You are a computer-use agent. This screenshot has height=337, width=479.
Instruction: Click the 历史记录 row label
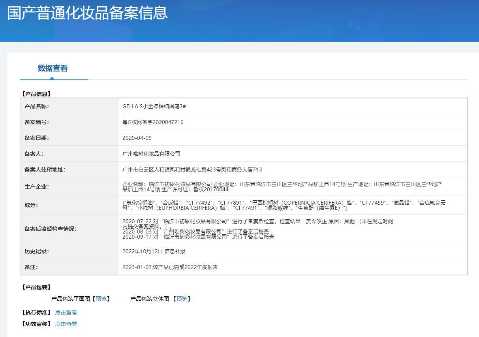coord(37,251)
